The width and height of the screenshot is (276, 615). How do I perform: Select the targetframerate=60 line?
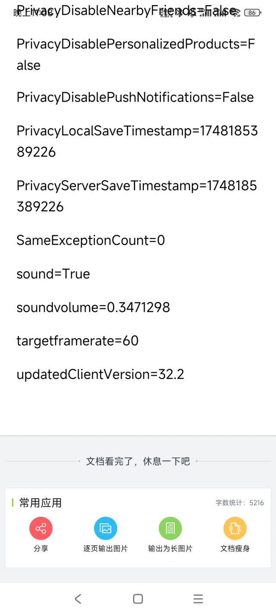point(78,341)
